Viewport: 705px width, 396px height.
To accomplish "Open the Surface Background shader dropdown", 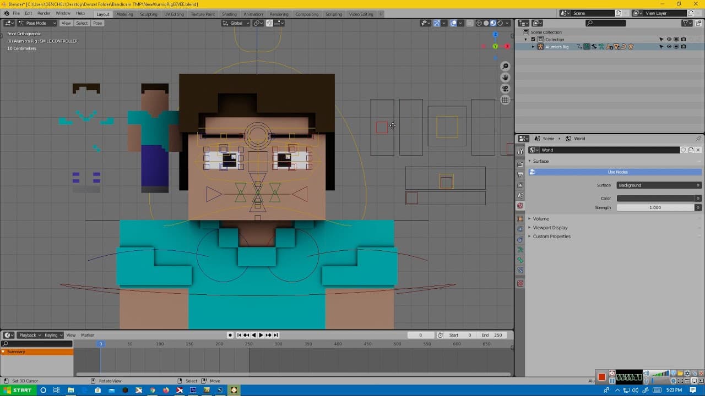I will tap(659, 185).
